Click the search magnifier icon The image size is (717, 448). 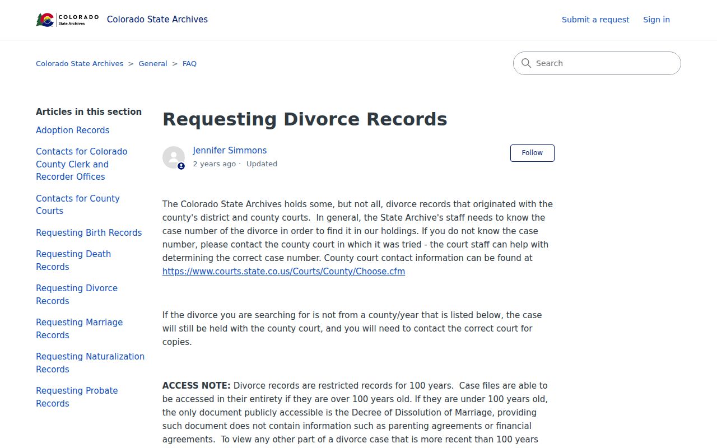[x=526, y=63]
